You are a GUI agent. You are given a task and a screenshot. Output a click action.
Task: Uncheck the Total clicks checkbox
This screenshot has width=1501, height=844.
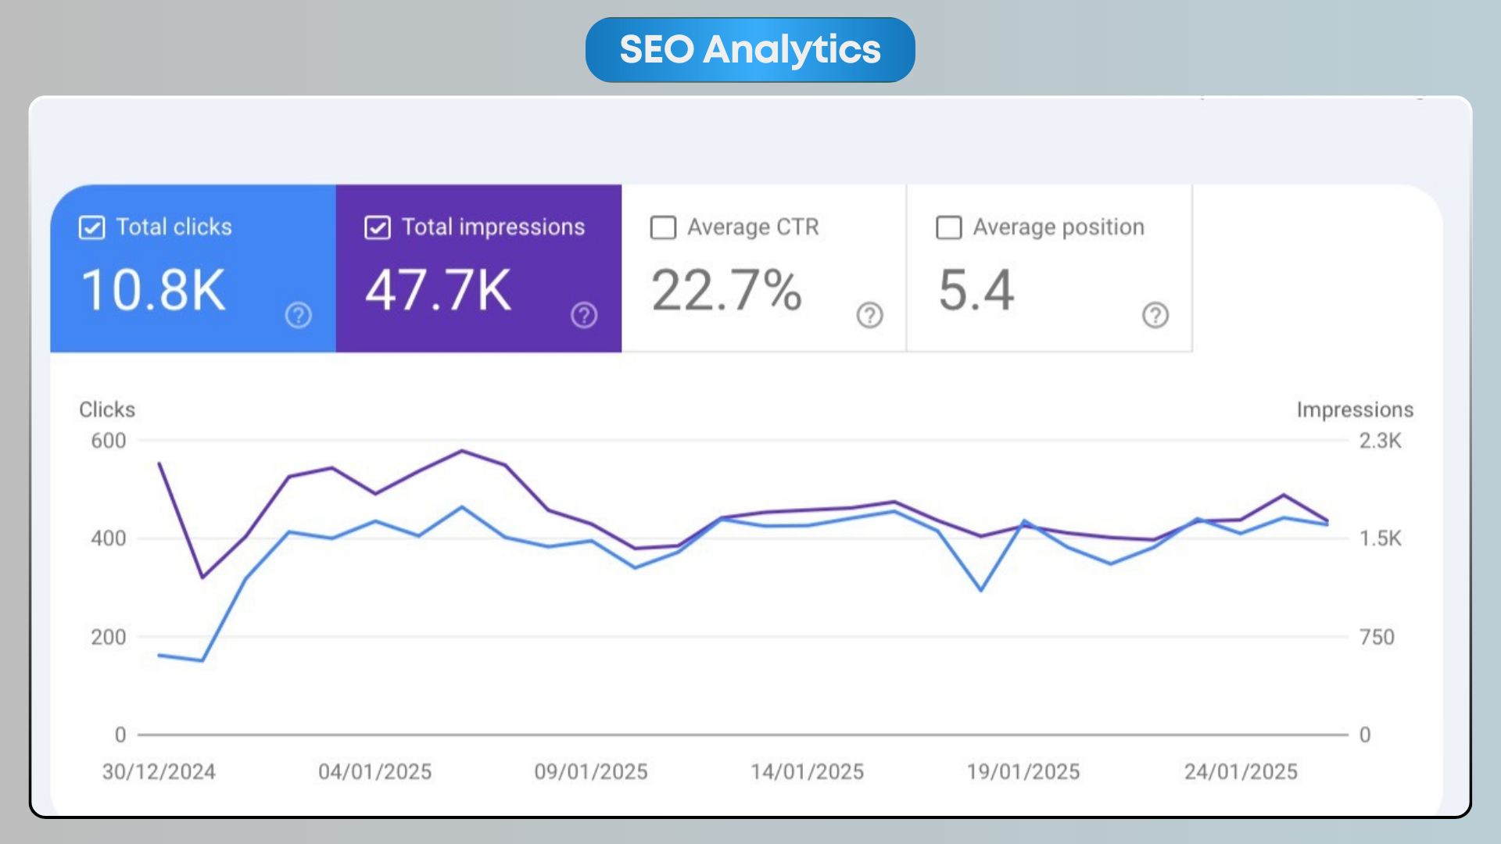[91, 227]
